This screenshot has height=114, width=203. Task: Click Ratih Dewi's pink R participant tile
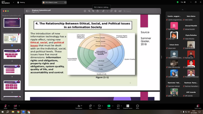coord(174,26)
